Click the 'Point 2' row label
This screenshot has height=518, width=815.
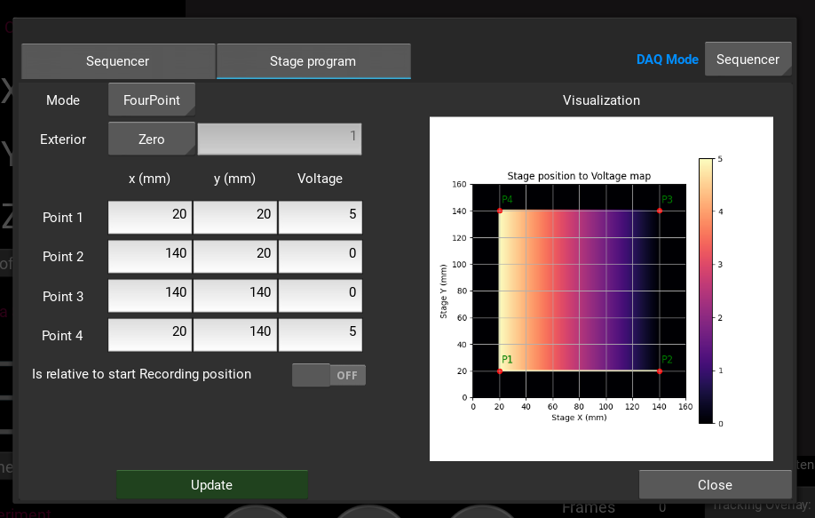(63, 257)
